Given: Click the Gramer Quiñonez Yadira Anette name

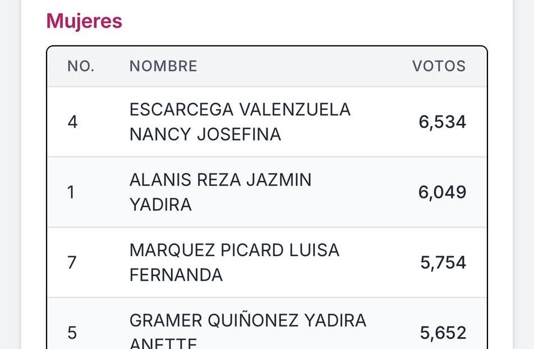Looking at the screenshot, I should (248, 331).
